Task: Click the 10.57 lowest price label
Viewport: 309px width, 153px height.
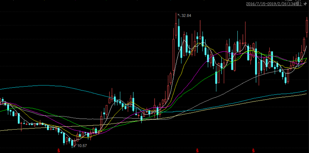Action: click(x=82, y=146)
